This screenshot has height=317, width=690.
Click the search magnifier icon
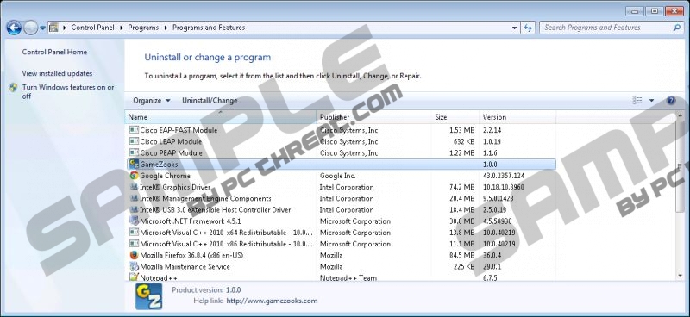677,28
